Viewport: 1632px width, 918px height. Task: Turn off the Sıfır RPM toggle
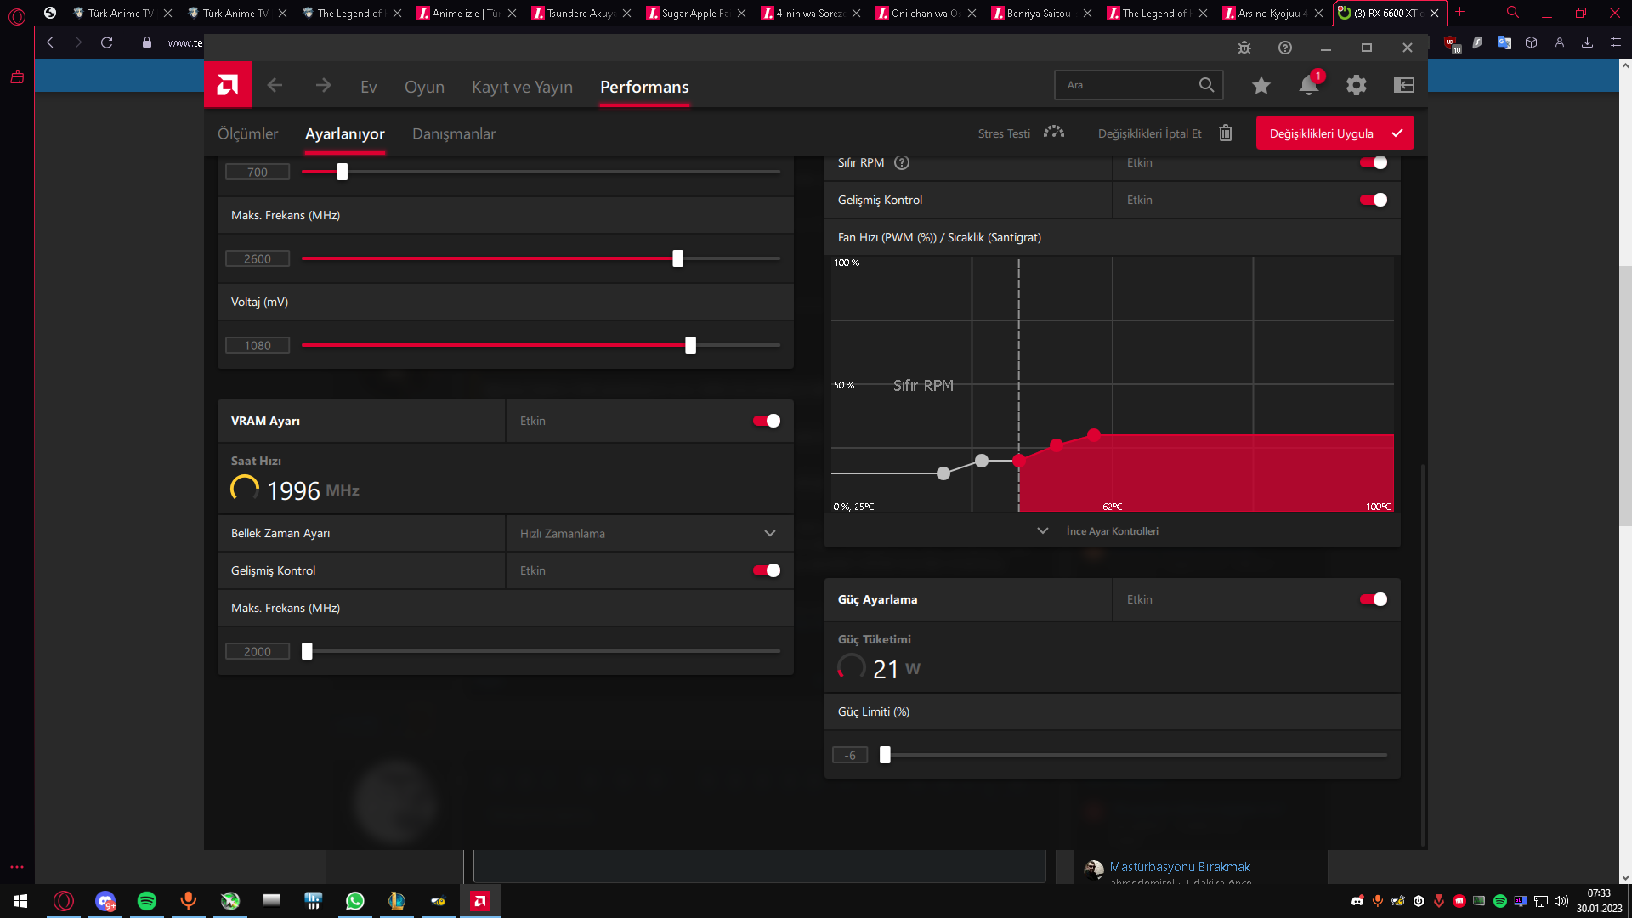click(1373, 163)
